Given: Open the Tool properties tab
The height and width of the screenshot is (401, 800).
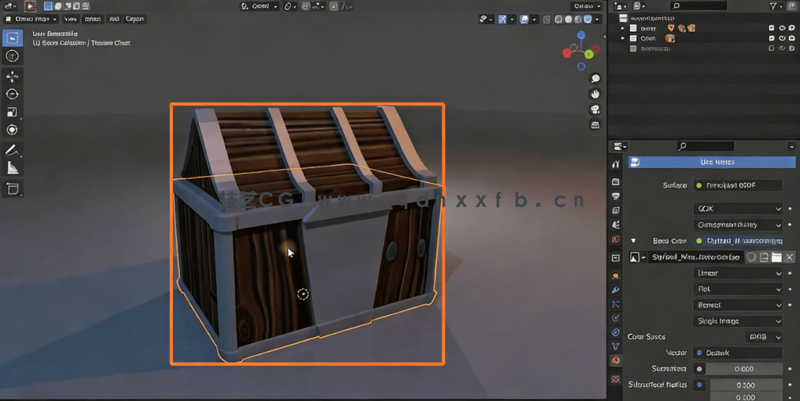Looking at the screenshot, I should point(616,164).
